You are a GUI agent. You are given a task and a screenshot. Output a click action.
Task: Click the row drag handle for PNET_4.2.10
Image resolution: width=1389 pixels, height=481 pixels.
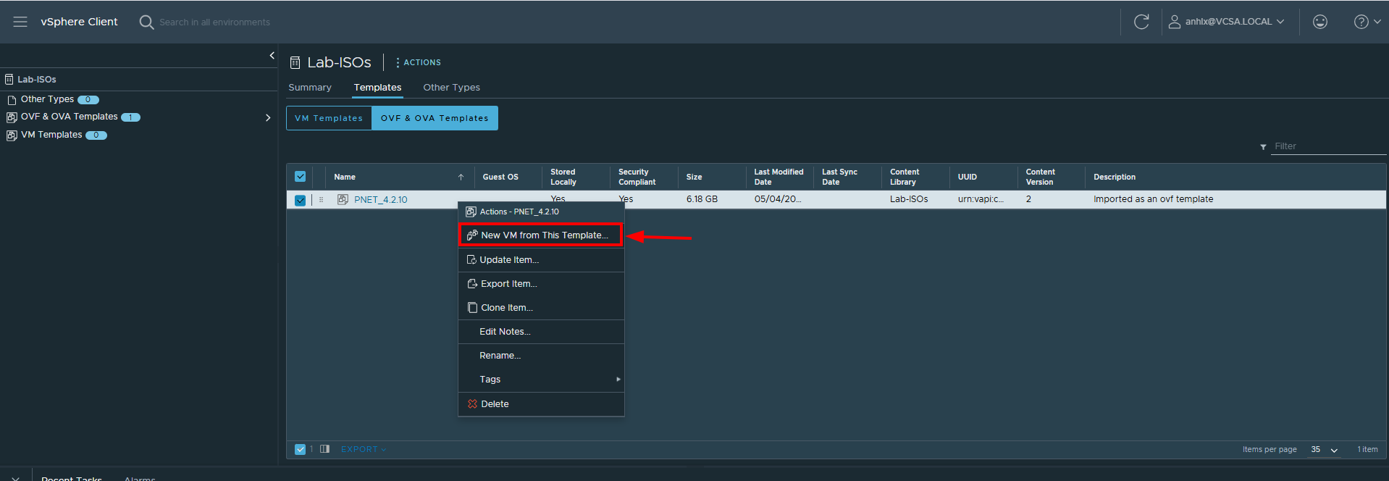click(x=321, y=199)
